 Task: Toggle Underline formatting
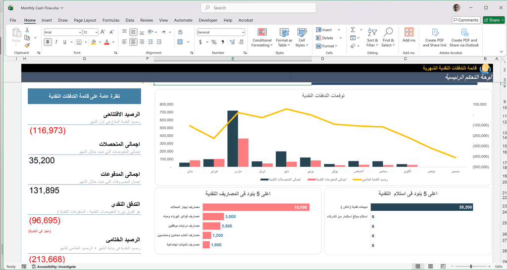[x=65, y=42]
